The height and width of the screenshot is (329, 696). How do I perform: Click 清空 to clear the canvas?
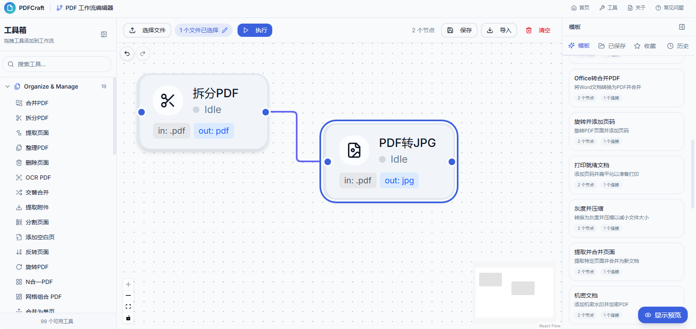(538, 30)
